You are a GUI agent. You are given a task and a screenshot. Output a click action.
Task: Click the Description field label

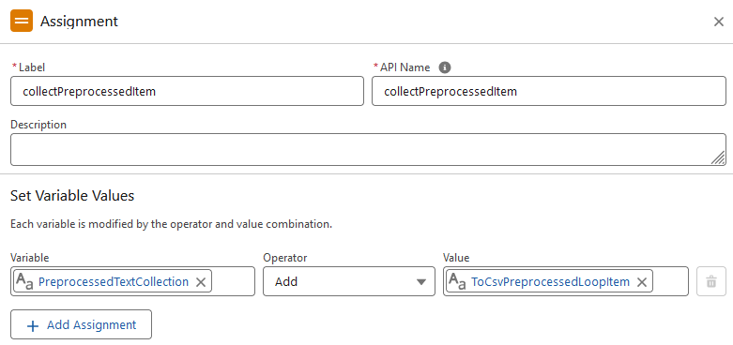(38, 125)
